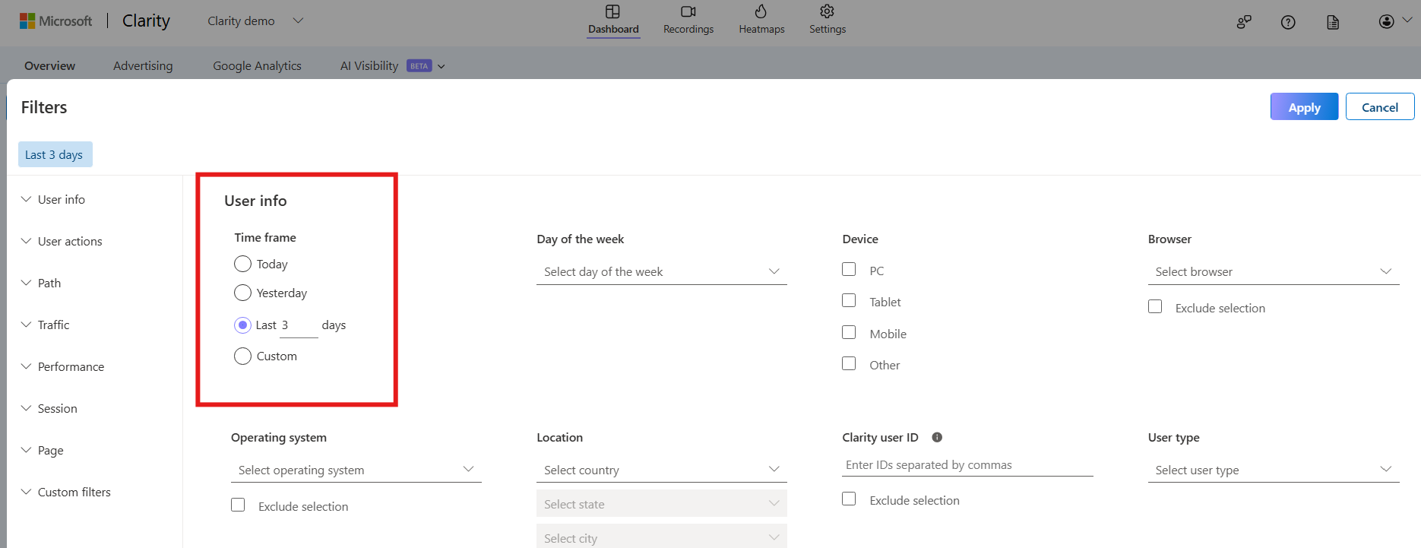Expand the Custom filters section
Viewport: 1421px width, 548px height.
(65, 492)
